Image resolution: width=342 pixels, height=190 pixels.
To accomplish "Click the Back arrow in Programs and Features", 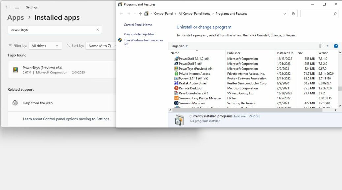I will 121,14.
